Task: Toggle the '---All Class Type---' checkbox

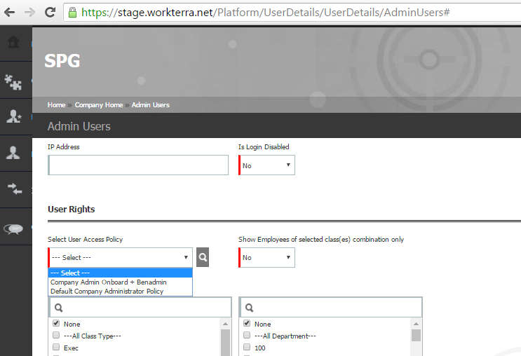Action: point(56,336)
